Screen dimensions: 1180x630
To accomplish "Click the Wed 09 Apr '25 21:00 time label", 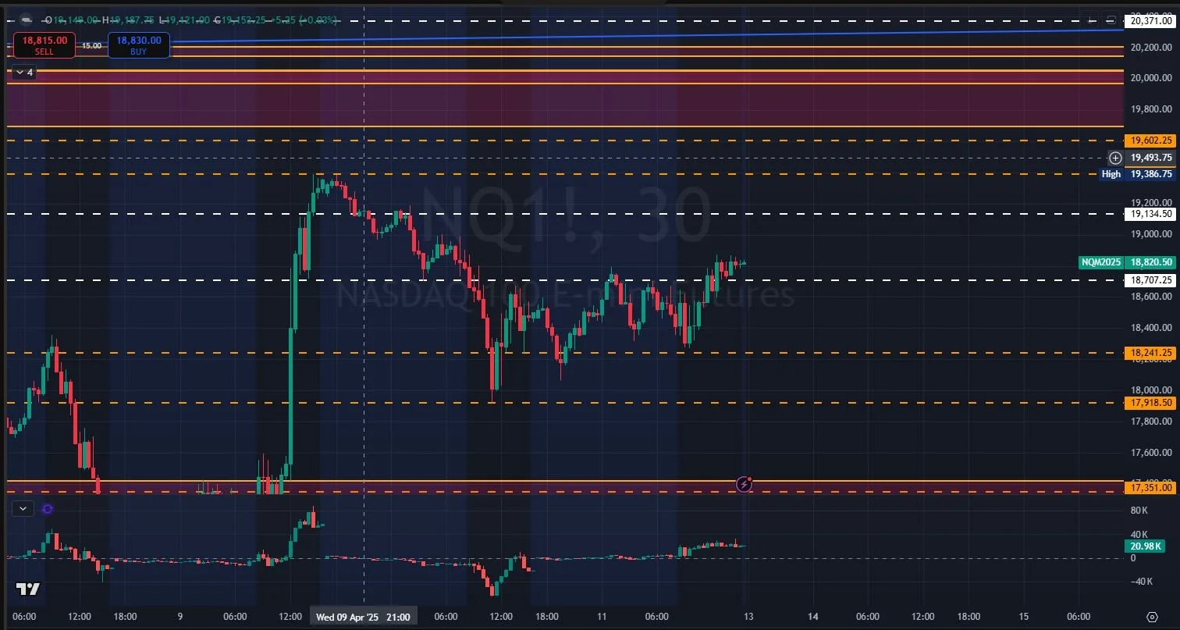I will tap(364, 617).
